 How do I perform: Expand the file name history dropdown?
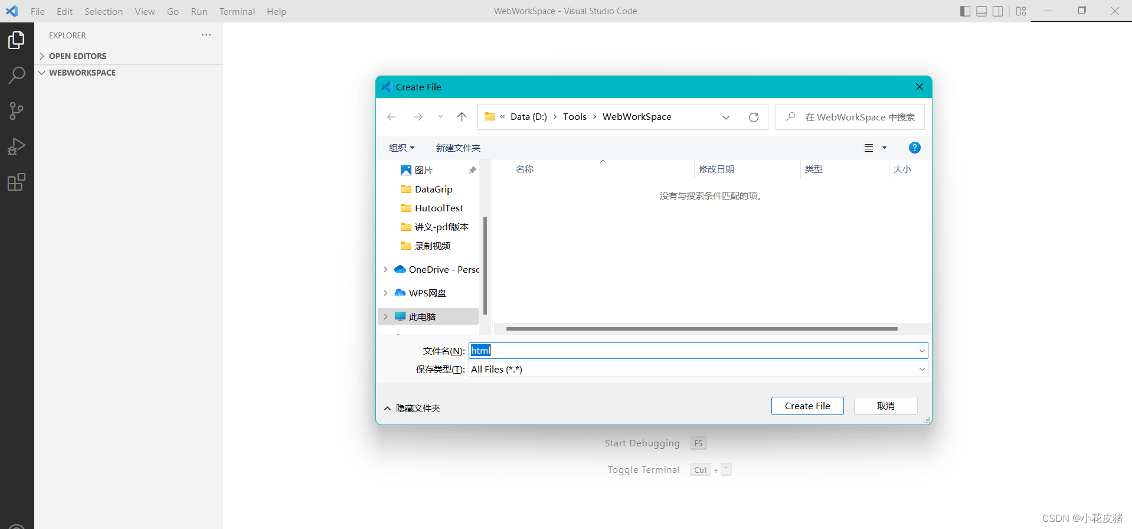[x=922, y=351]
